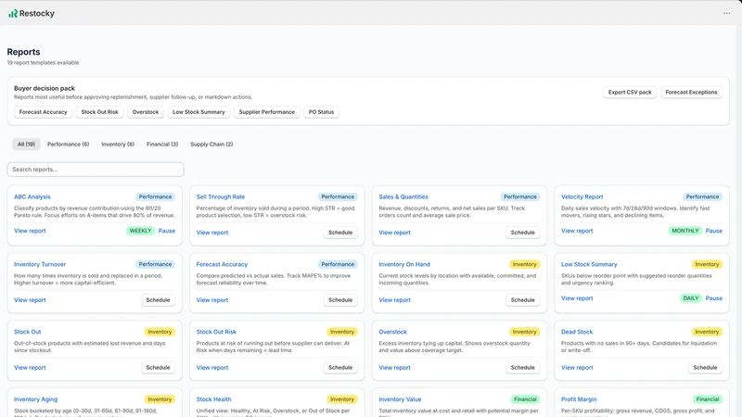The height and width of the screenshot is (417, 742).
Task: Select Forecast Accuracy chip in Buyer decision pack
Action: 43,112
